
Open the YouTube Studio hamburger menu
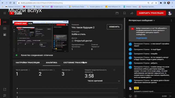click(x=5, y=13)
